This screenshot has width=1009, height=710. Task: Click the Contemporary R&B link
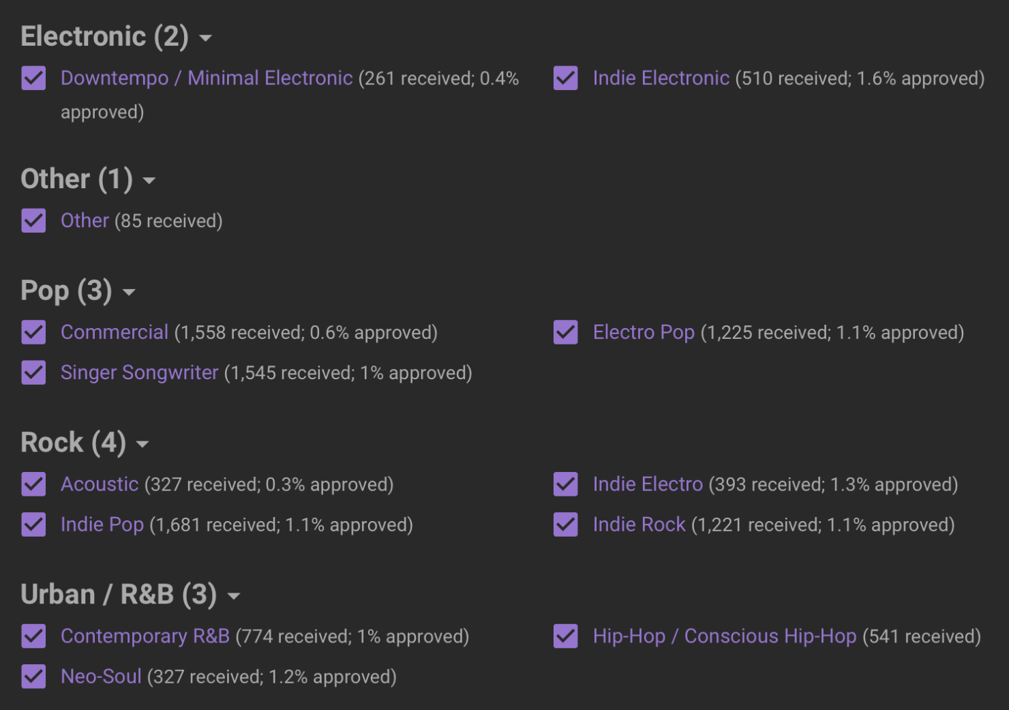click(145, 636)
